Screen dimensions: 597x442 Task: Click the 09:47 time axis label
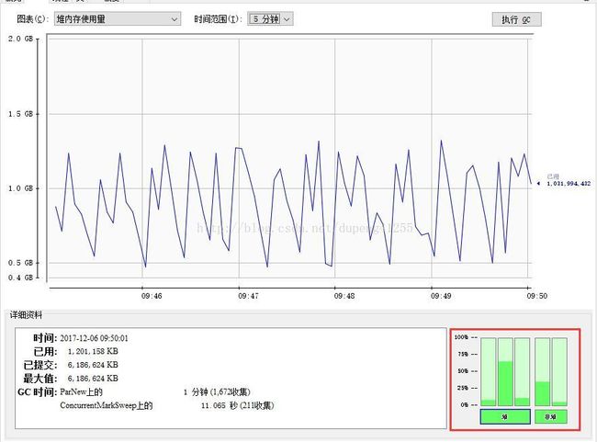pos(248,296)
